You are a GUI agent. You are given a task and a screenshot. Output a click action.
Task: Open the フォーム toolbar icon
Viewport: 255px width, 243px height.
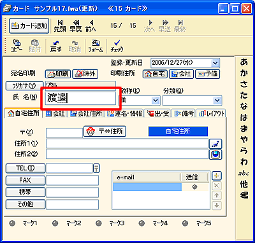[96, 46]
